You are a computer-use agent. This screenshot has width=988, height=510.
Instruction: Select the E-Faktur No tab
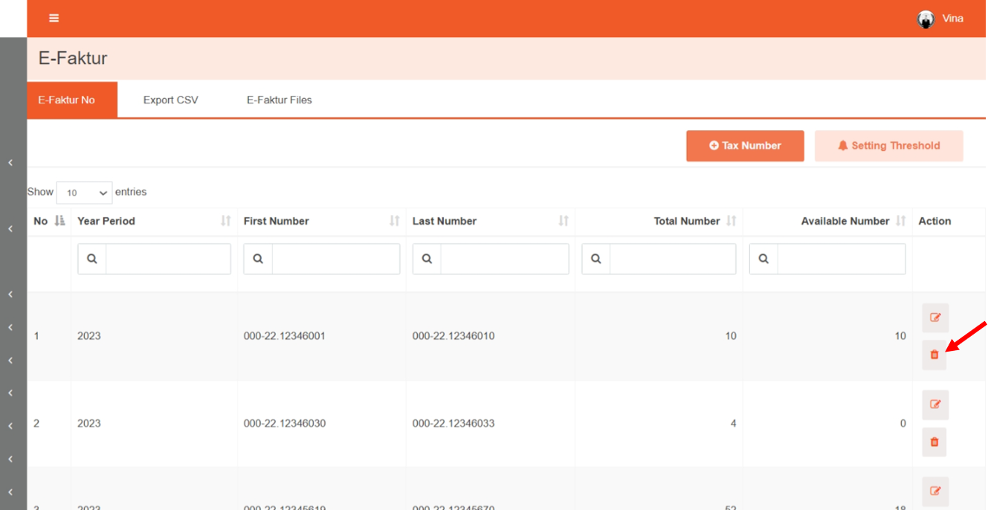tap(67, 100)
